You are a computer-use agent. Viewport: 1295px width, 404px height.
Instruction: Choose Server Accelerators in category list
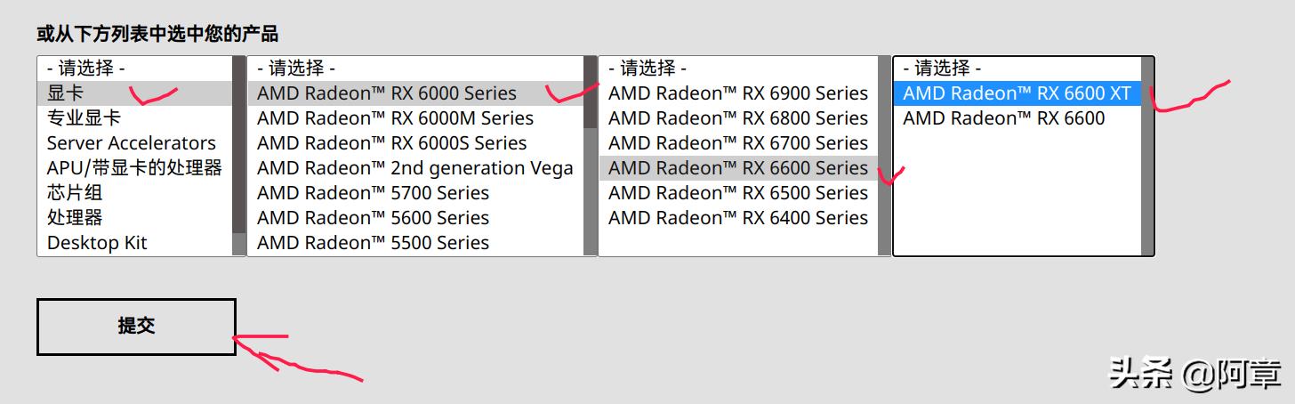(x=131, y=143)
